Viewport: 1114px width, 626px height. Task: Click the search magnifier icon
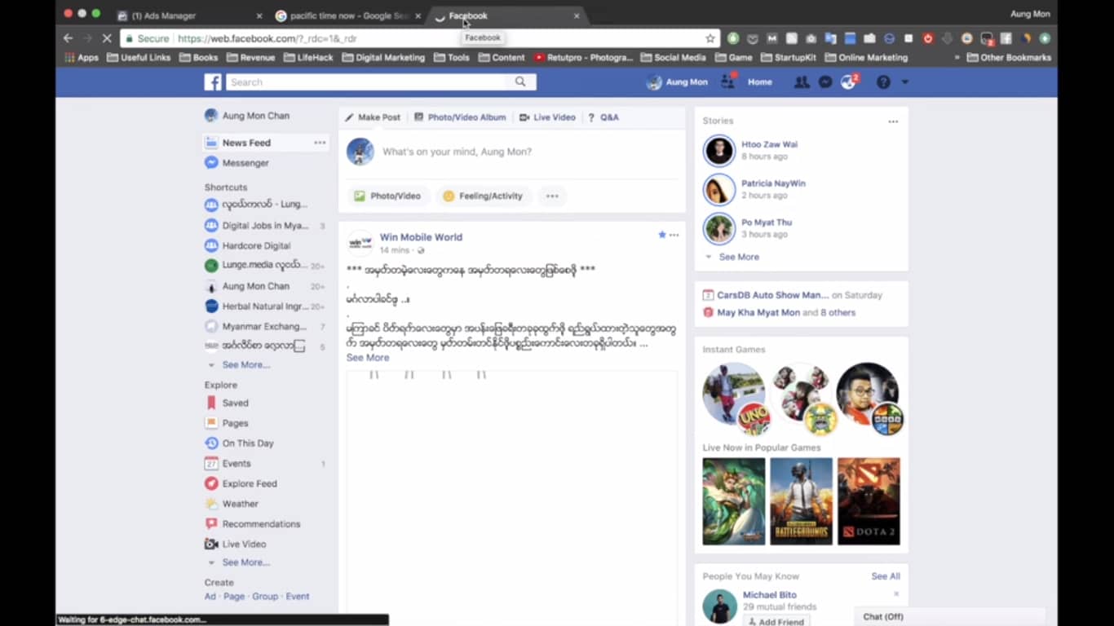(520, 82)
